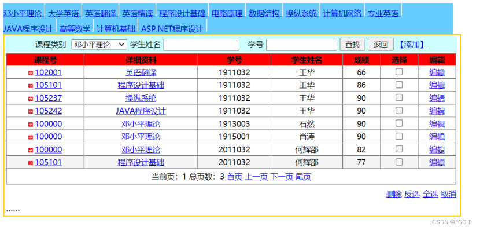
Task: Check the box for JAVA程序设计 row
Action: click(x=399, y=111)
